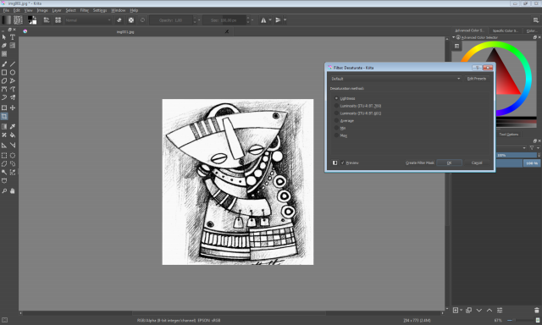Open the Default presets dropdown in dialog
542x325 pixels.
pyautogui.click(x=395, y=79)
